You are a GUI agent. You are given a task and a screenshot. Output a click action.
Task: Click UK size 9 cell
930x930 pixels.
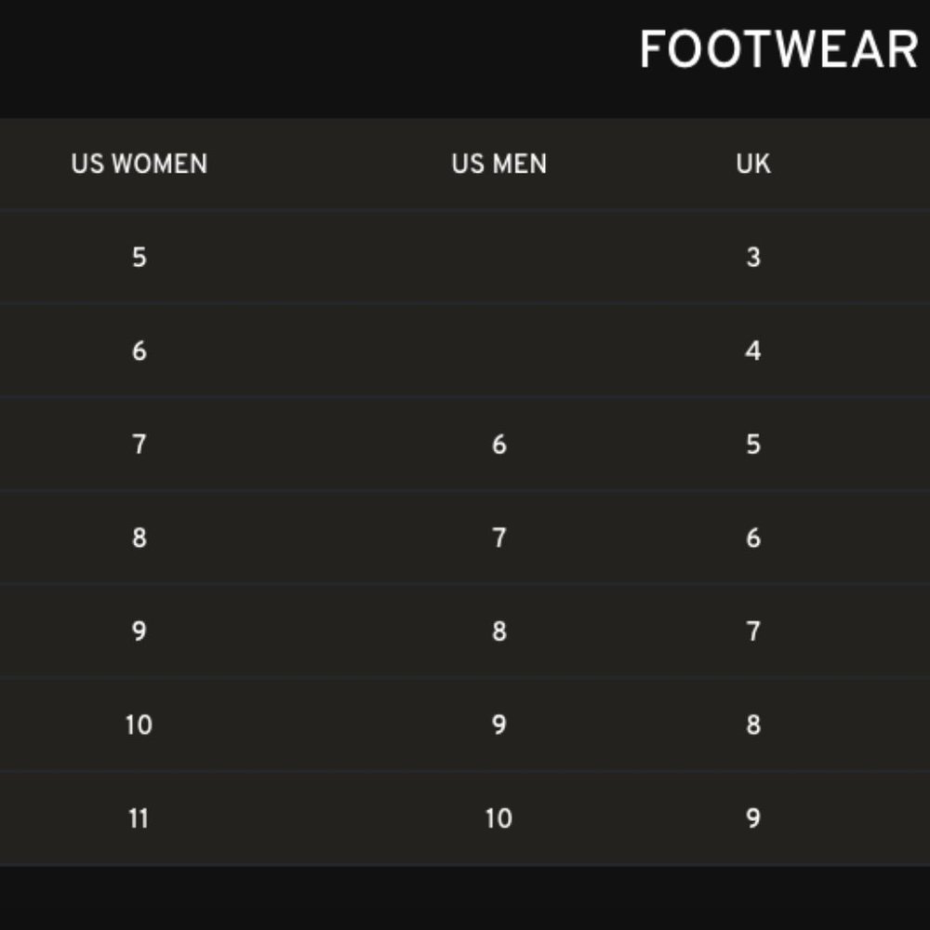click(x=753, y=818)
